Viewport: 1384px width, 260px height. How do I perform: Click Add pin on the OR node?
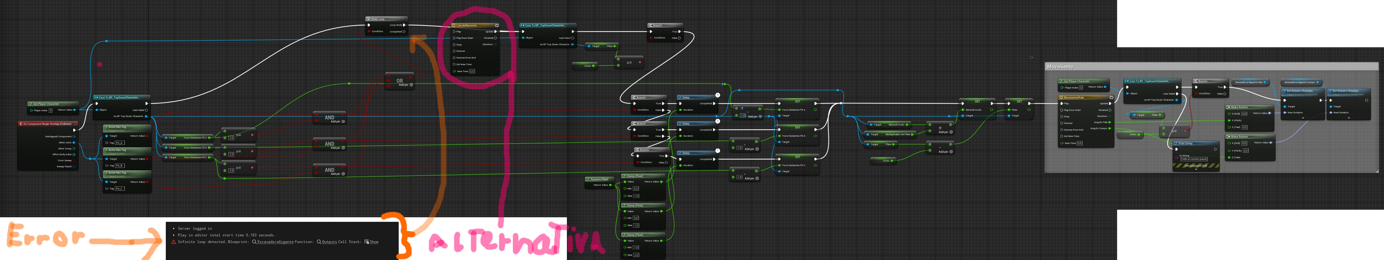click(x=406, y=85)
